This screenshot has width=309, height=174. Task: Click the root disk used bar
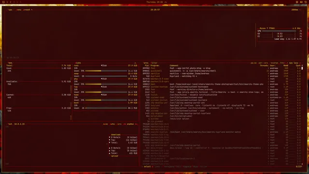click(106, 71)
